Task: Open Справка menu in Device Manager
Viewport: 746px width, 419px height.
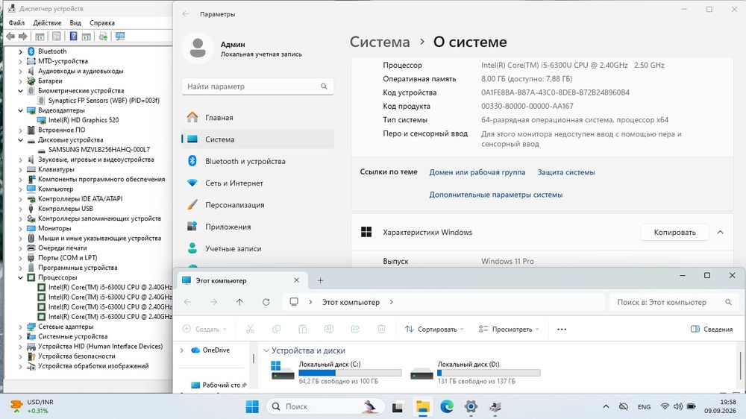Action: point(101,23)
